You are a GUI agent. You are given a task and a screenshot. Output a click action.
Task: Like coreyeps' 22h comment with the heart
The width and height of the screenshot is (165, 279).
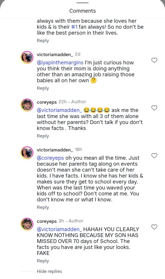pos(154,108)
